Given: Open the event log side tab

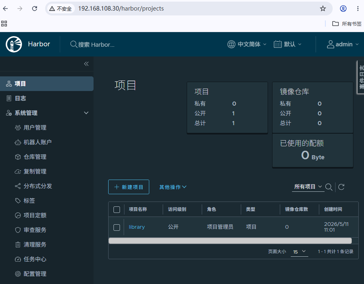Looking at the screenshot, I should click(360, 77).
